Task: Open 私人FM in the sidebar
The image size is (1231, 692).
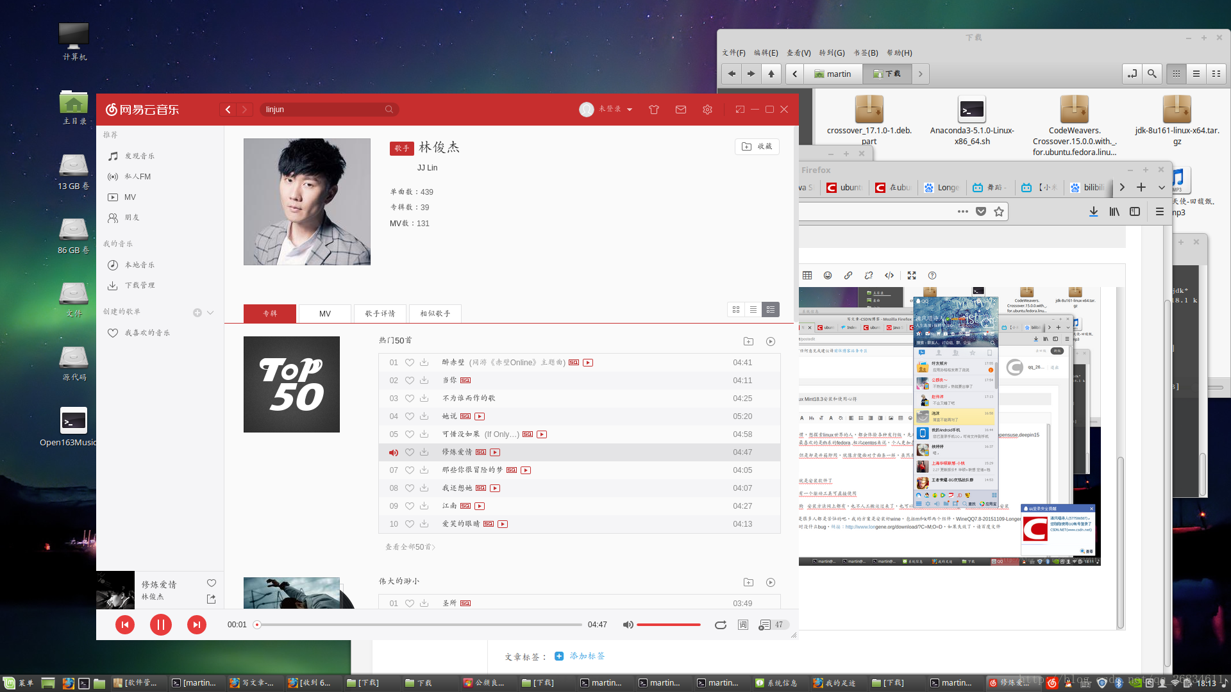Action: pos(138,177)
